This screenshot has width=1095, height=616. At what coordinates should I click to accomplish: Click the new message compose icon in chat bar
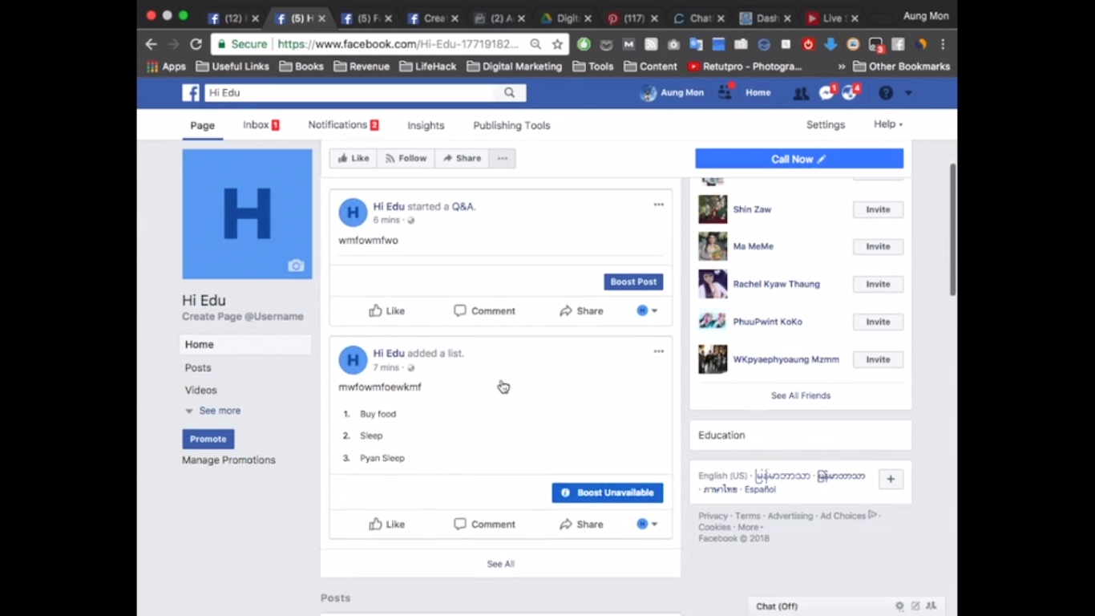pyautogui.click(x=915, y=606)
